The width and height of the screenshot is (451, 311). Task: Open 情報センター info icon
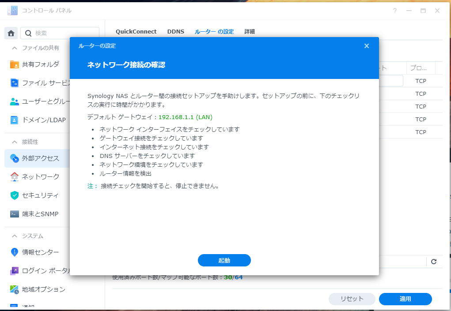[x=15, y=252]
